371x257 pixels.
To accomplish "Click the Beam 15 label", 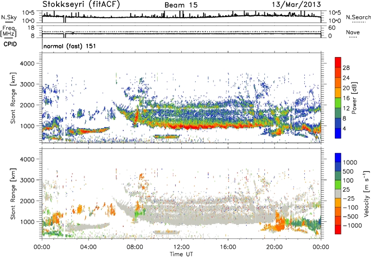I will click(x=181, y=5).
